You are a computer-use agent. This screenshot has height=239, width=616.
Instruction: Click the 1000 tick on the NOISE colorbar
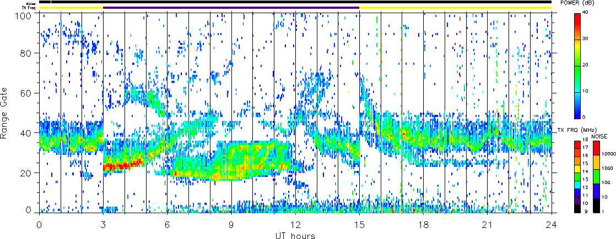coord(607,167)
